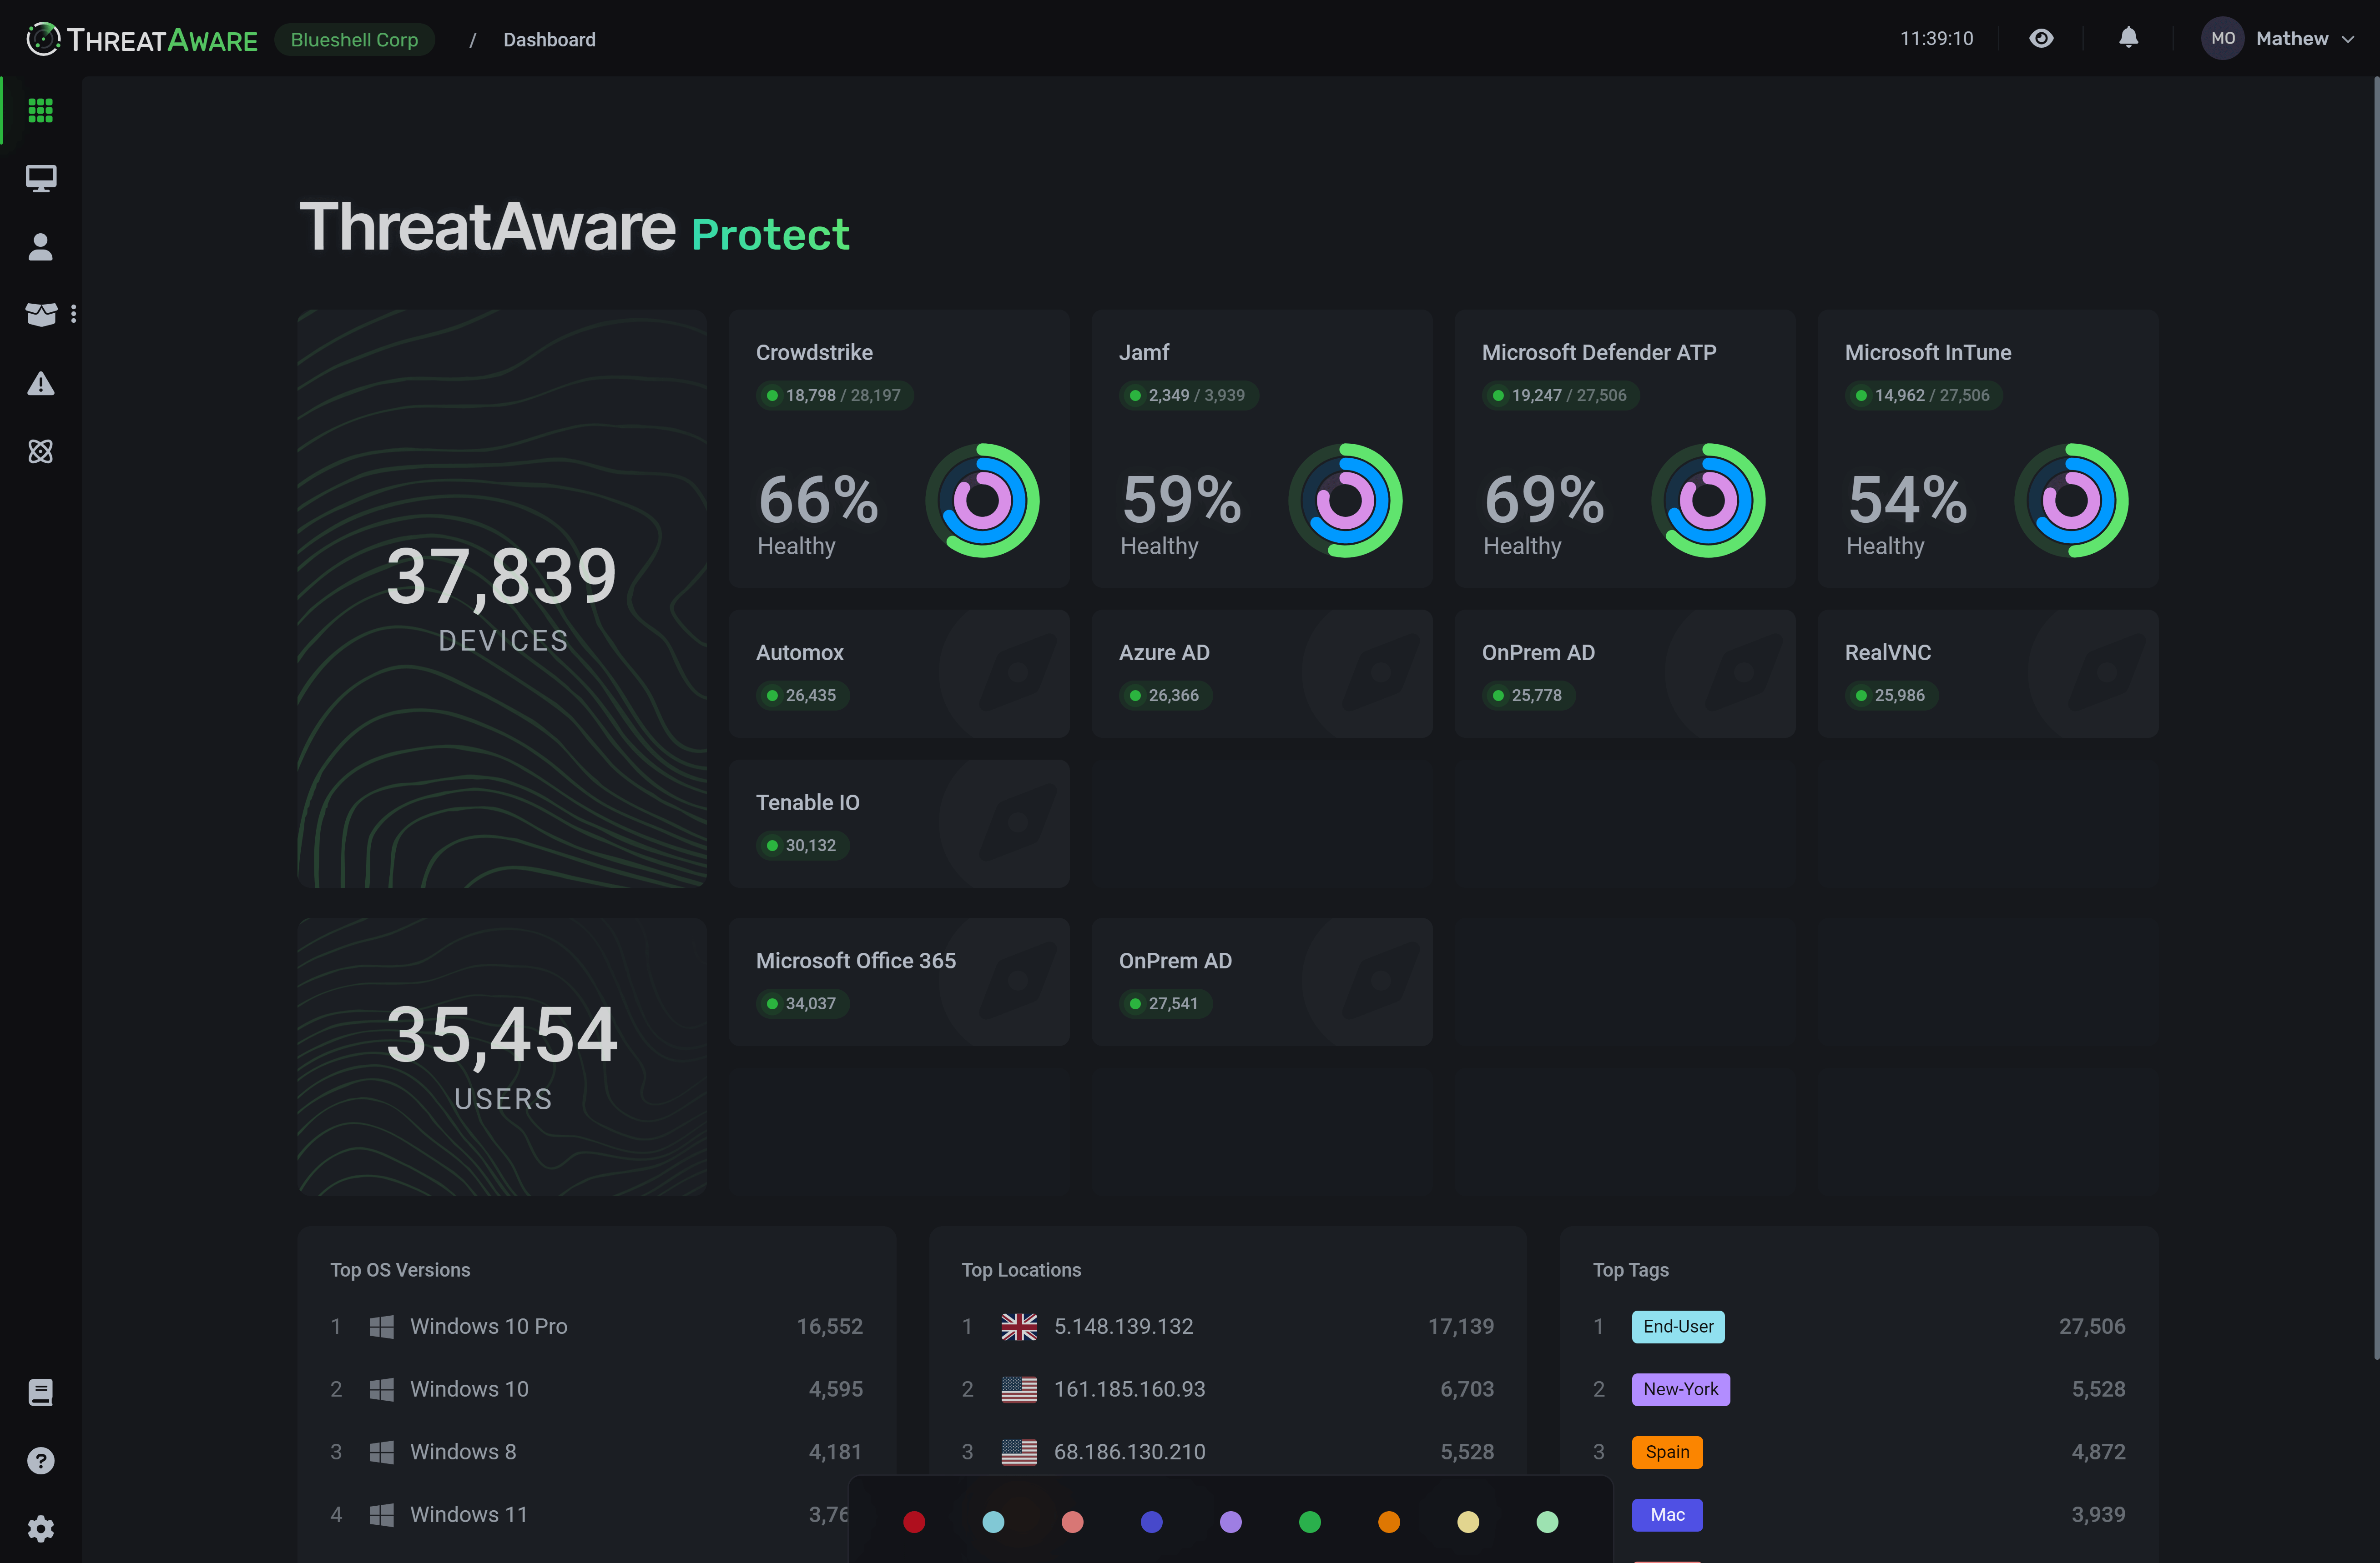Click the UK flag next to 5.148.139.132
Viewport: 2380px width, 1563px height.
(1019, 1326)
